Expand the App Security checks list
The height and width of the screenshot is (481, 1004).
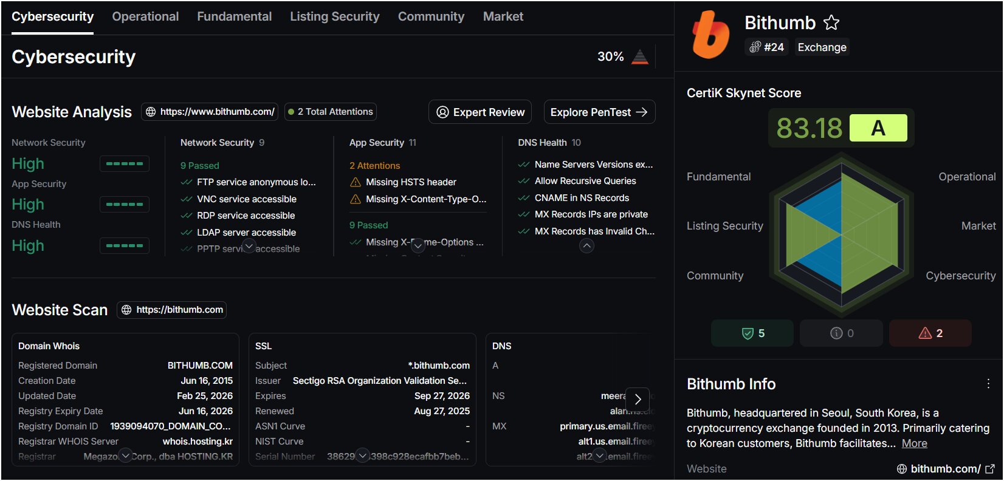pyautogui.click(x=418, y=246)
